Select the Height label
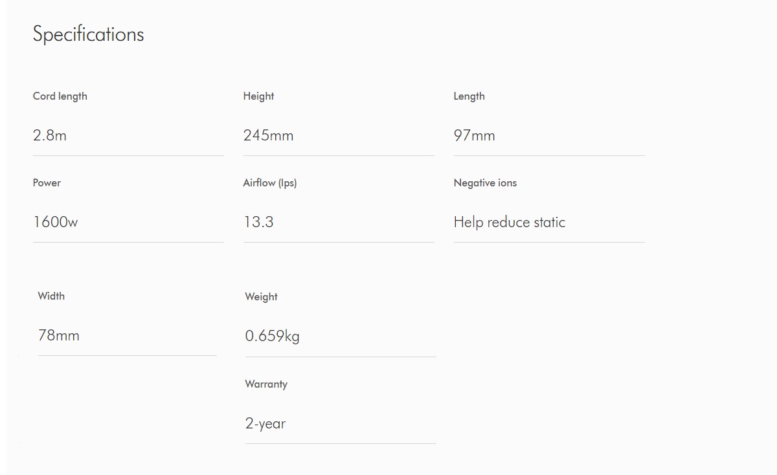Viewport: 777px width, 475px height. click(x=258, y=96)
